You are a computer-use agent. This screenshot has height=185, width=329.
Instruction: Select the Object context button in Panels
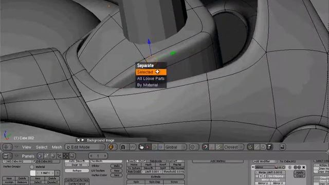[60, 156]
